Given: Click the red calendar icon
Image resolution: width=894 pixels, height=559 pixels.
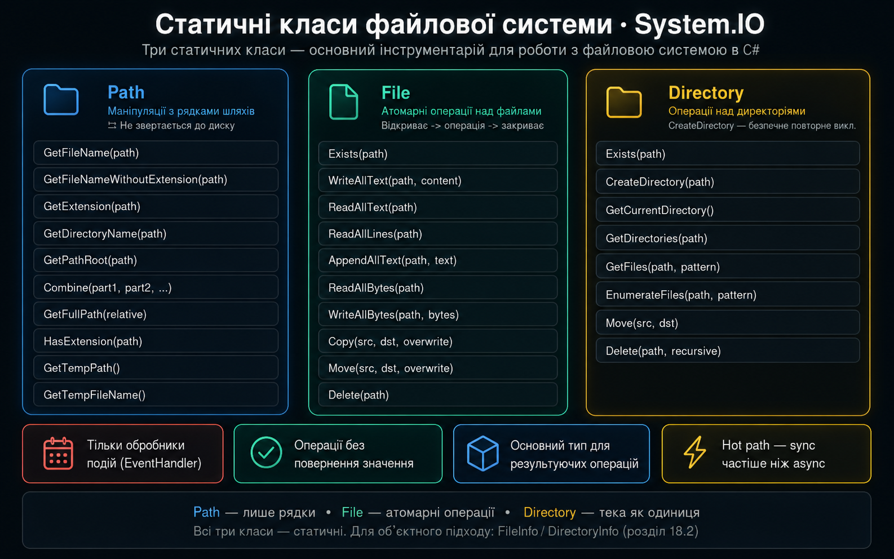Looking at the screenshot, I should [x=58, y=453].
